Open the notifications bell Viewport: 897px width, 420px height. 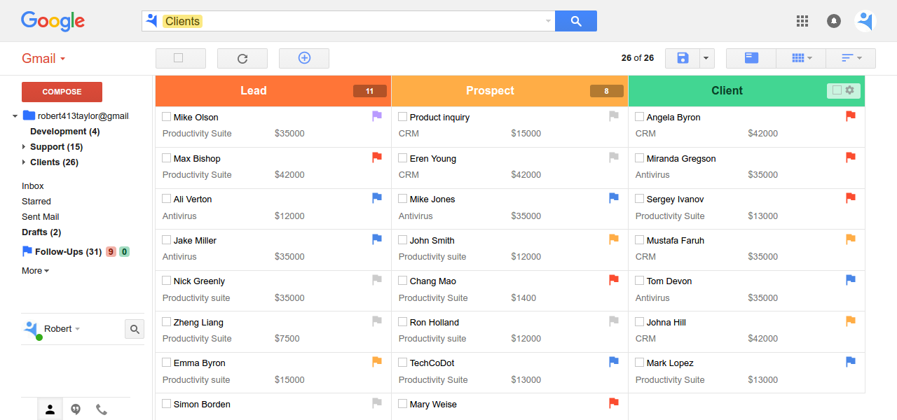coord(834,21)
